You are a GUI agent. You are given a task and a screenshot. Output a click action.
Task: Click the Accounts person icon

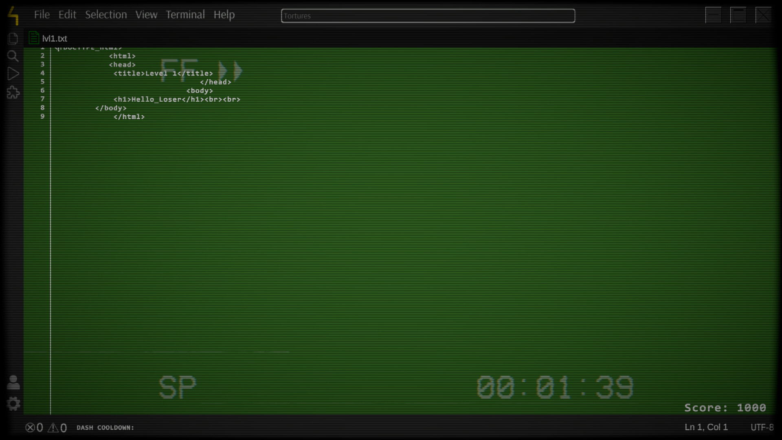[x=13, y=383]
